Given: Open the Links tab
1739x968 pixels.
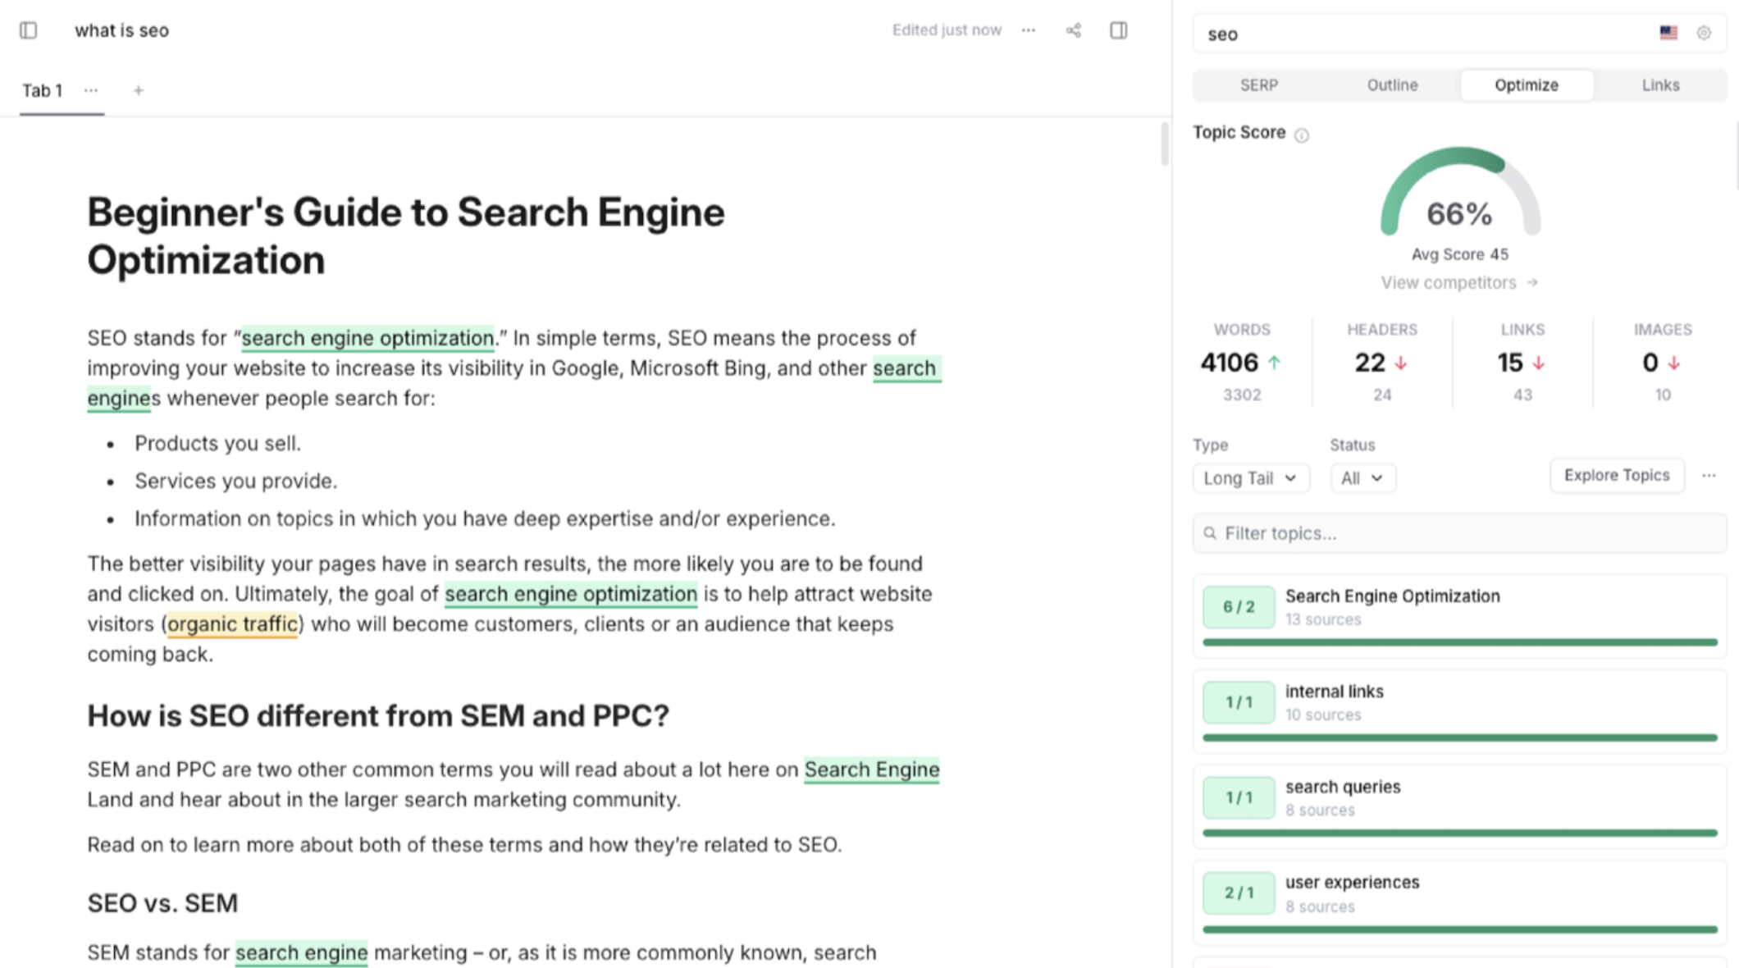Looking at the screenshot, I should 1660,85.
